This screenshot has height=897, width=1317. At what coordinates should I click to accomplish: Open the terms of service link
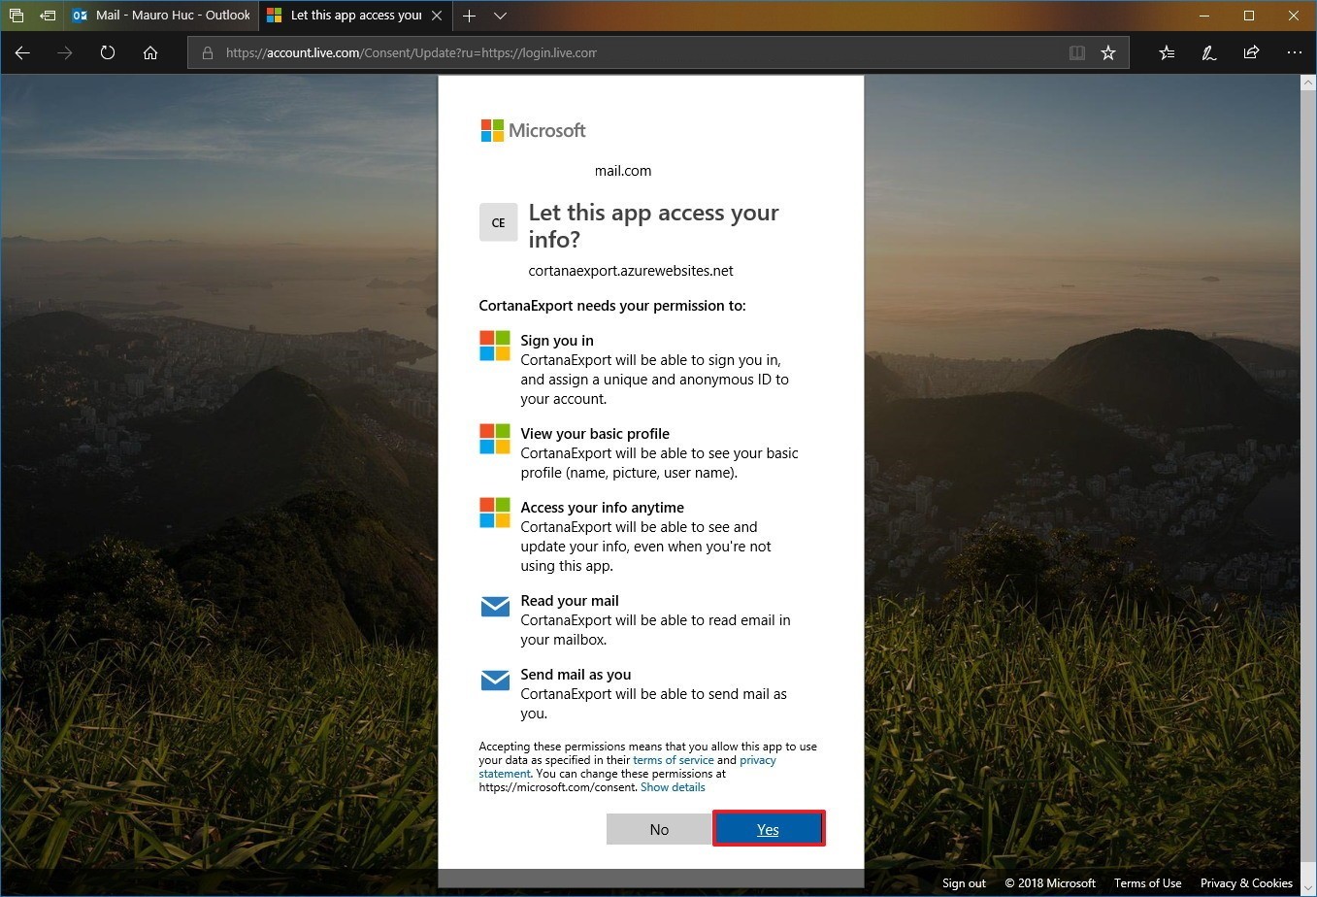673,760
